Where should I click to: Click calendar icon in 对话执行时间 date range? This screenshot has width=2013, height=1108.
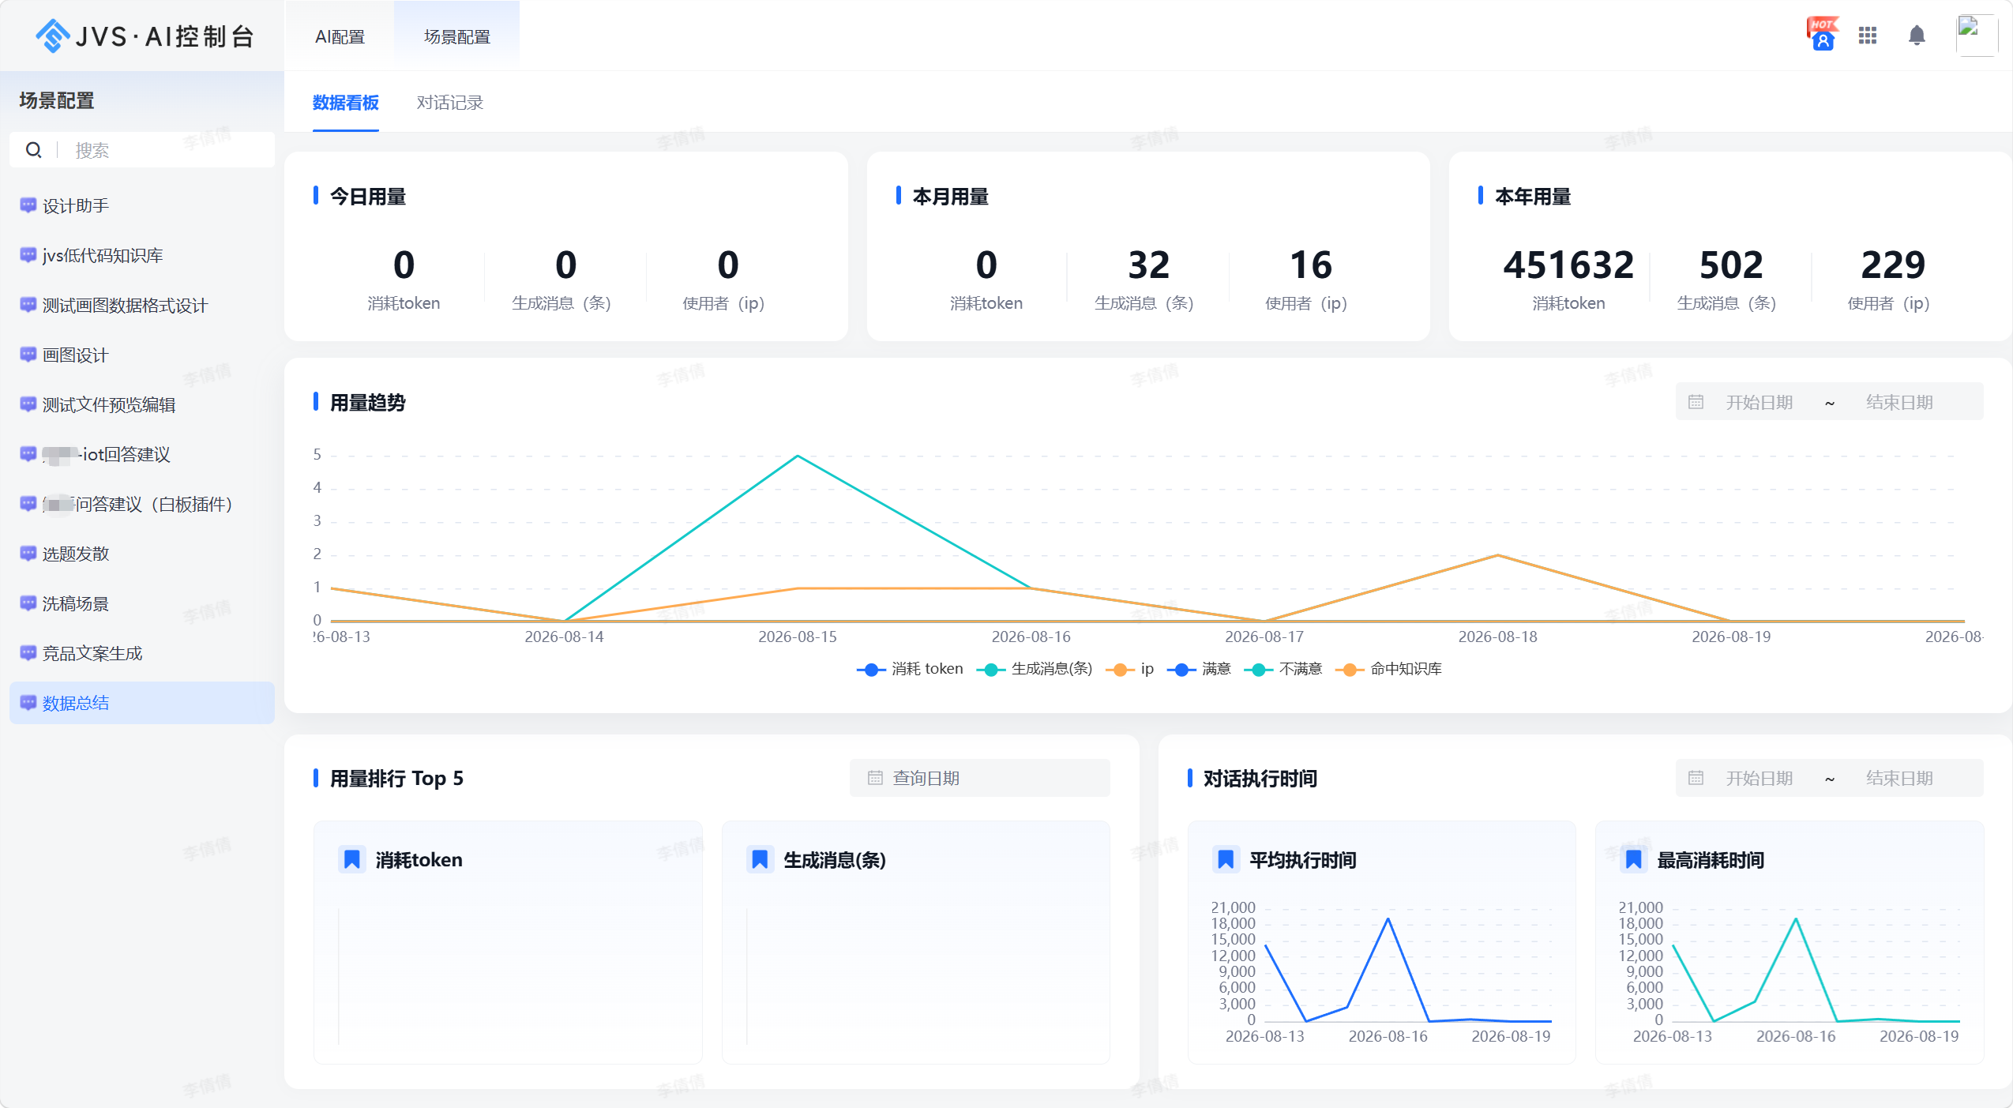[x=1696, y=778]
